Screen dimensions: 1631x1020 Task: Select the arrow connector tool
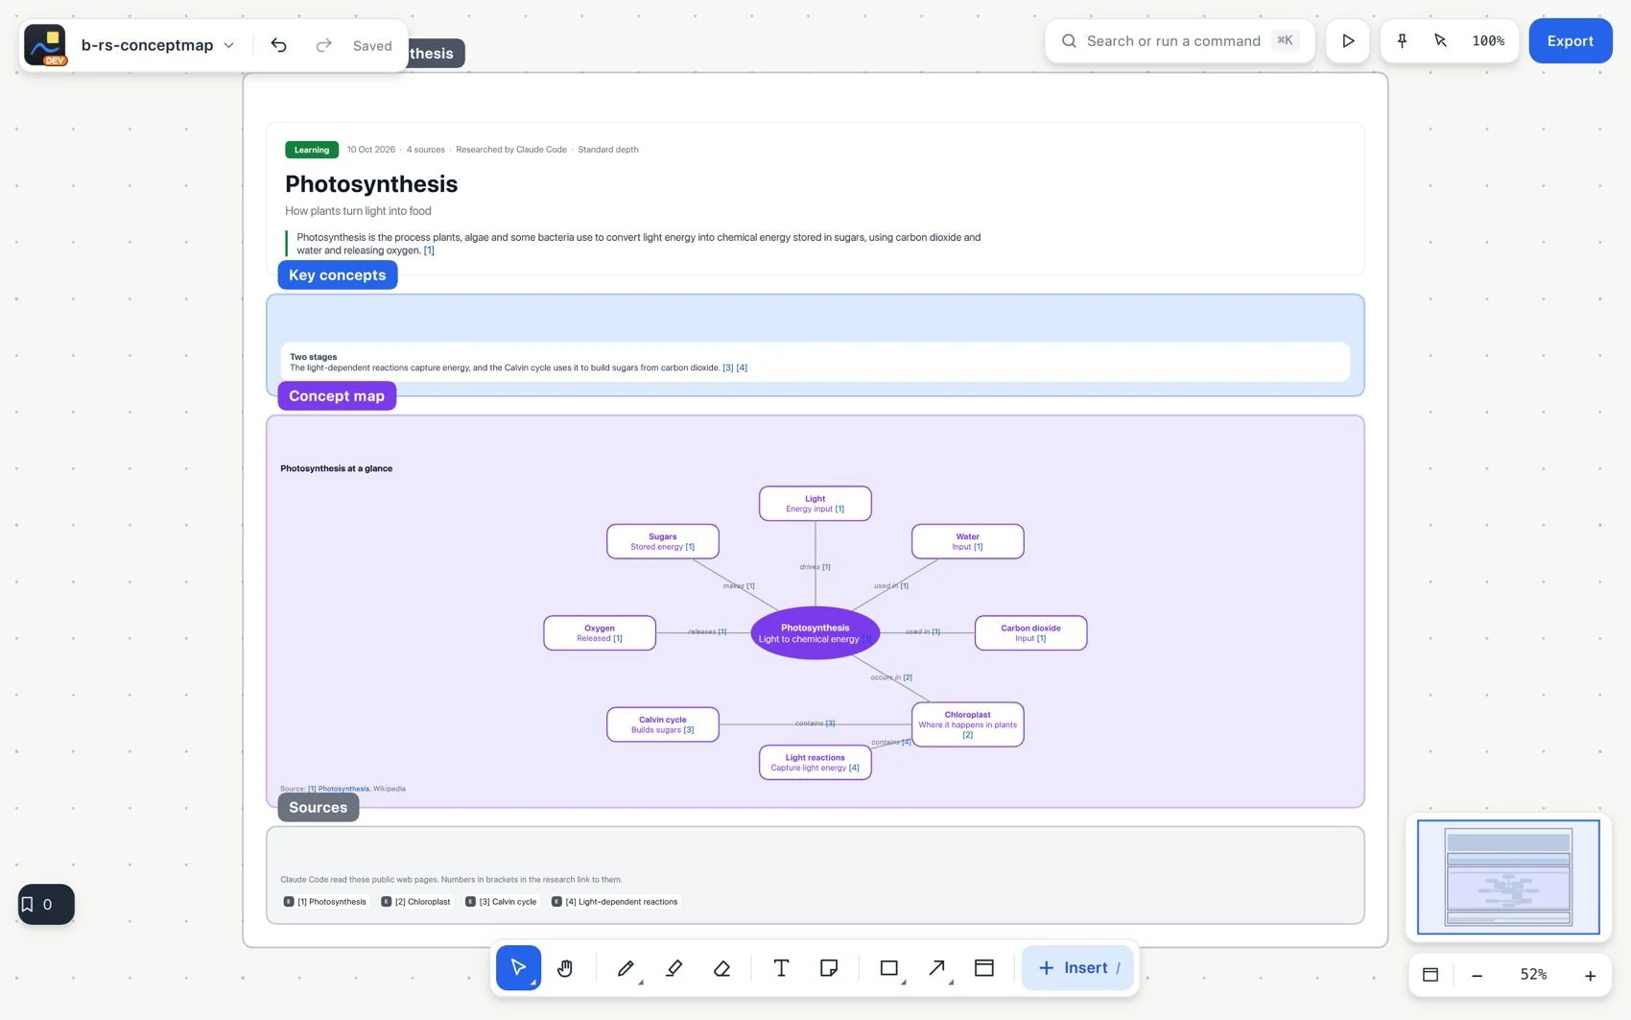pyautogui.click(x=937, y=967)
